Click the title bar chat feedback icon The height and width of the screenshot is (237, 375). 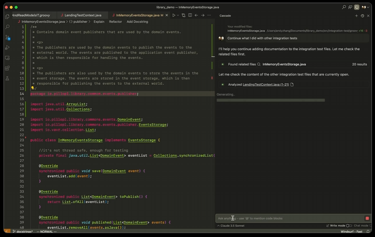point(350,7)
